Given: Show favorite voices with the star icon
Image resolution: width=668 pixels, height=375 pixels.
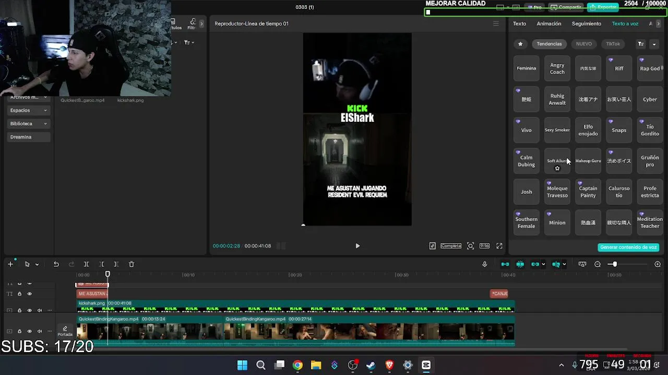Looking at the screenshot, I should point(520,44).
